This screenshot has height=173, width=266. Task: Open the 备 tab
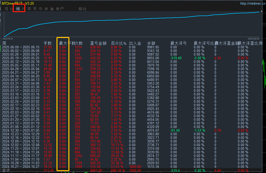pyautogui.click(x=52, y=9)
